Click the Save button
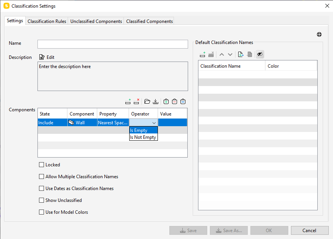The image size is (333, 239). click(x=188, y=231)
